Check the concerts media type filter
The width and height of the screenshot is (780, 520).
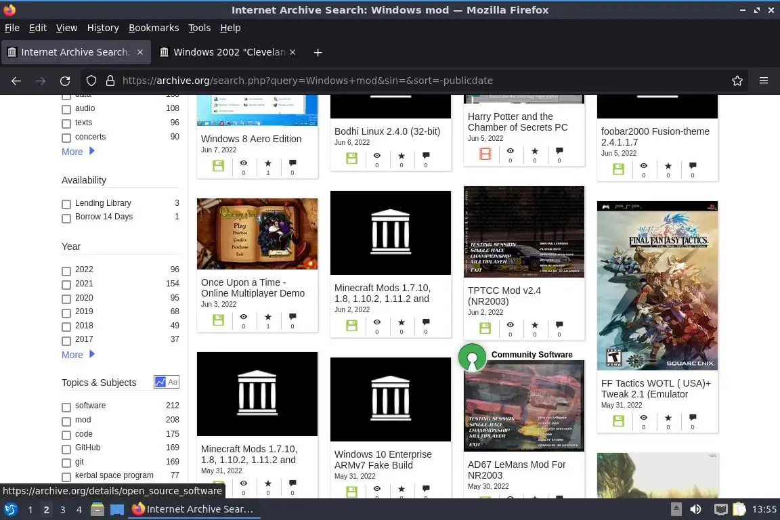(66, 137)
